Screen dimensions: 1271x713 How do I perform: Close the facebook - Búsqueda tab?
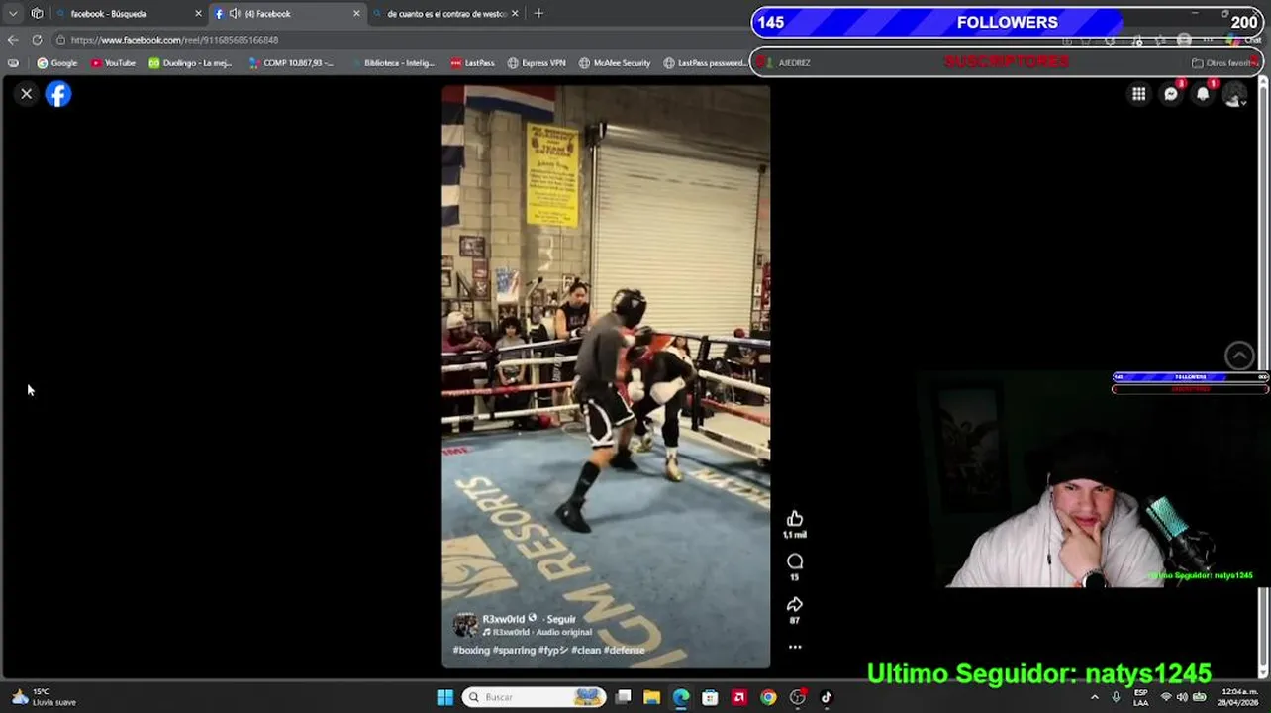pyautogui.click(x=198, y=14)
